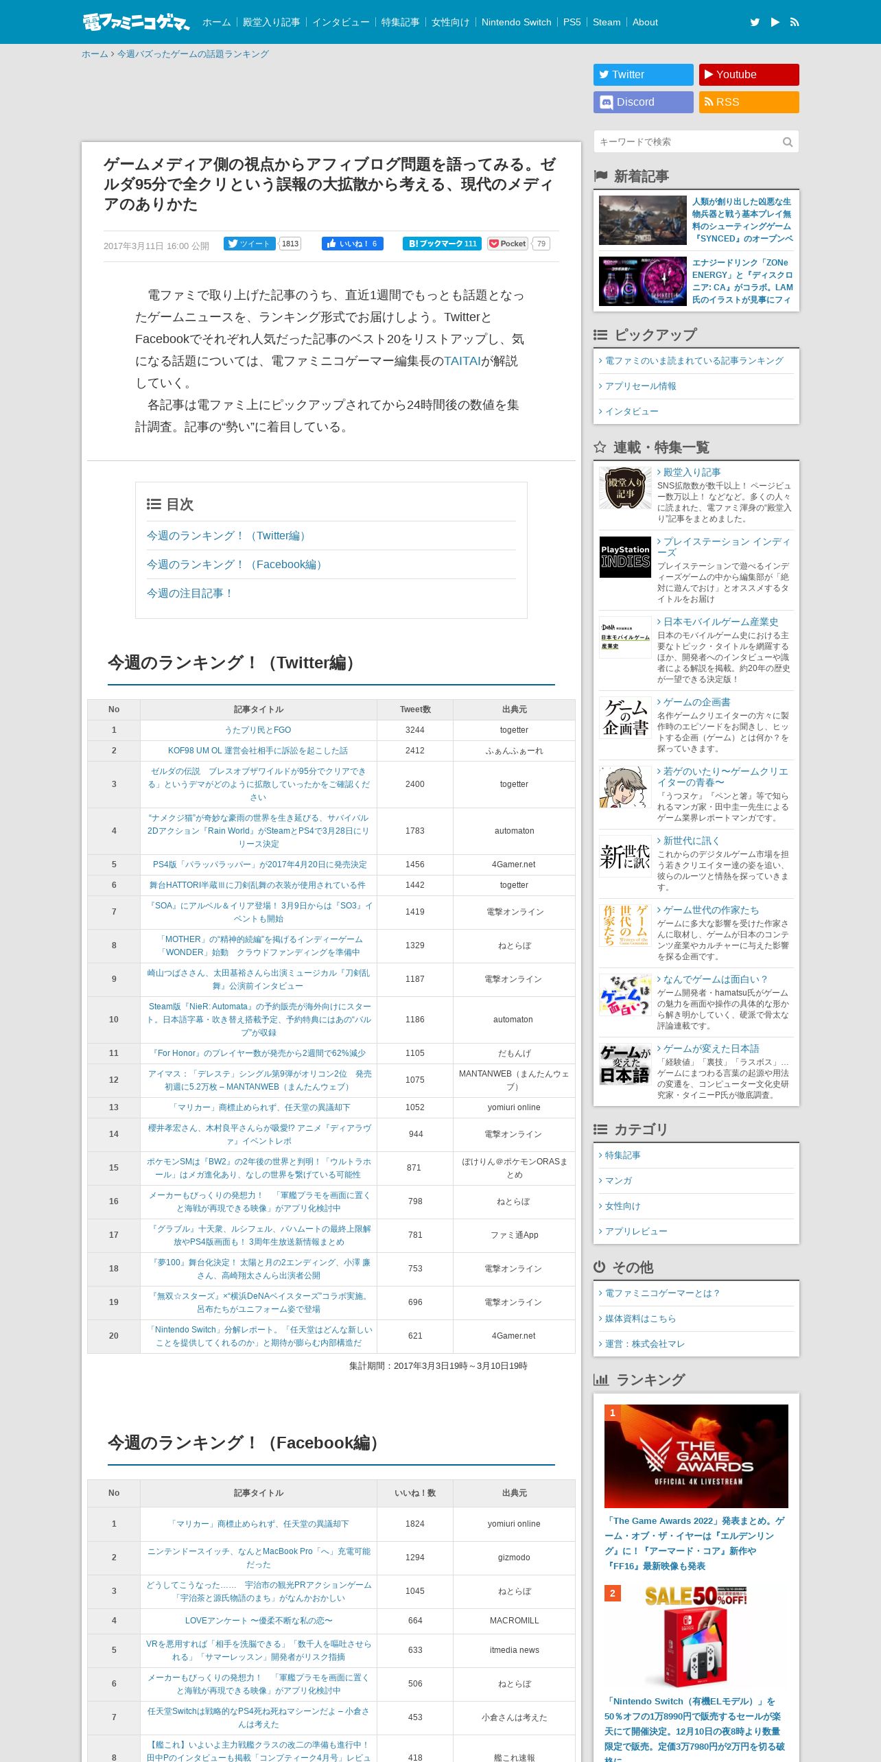The width and height of the screenshot is (881, 1762).
Task: Open the 殿堂入り記事 badge thumbnail
Action: [x=625, y=488]
